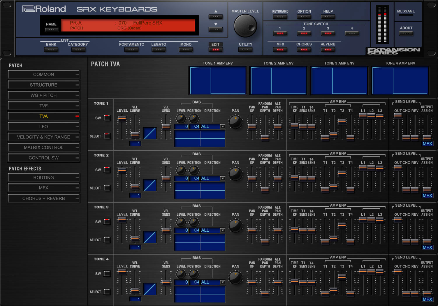Viewport: 438px width, 306px height.
Task: Click the Category list button
Action: (78, 50)
